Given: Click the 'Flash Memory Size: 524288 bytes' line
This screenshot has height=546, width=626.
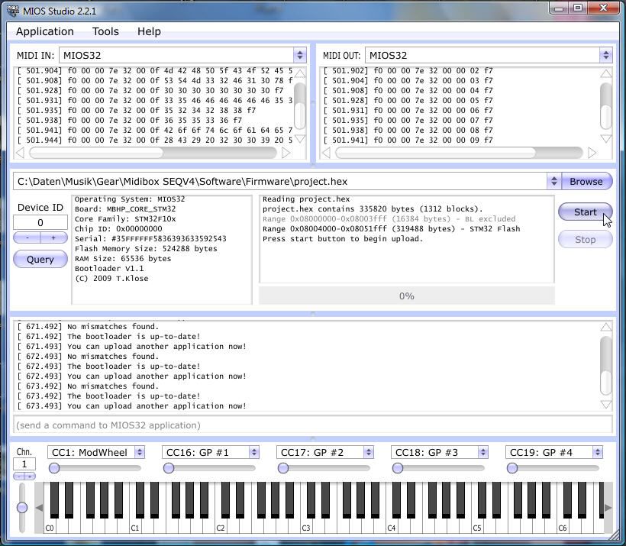Looking at the screenshot, I should (146, 248).
